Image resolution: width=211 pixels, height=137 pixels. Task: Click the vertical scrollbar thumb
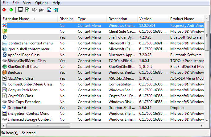click(x=207, y=36)
